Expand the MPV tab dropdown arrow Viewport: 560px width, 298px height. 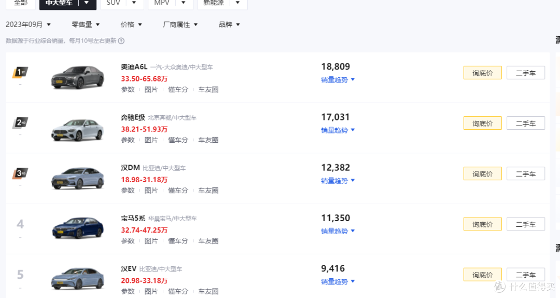coord(183,3)
